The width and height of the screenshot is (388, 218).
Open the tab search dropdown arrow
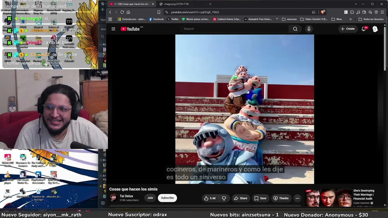tap(356, 4)
